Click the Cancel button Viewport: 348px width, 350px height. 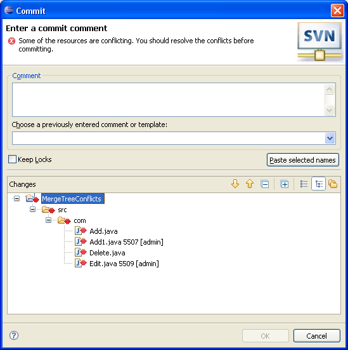(x=316, y=335)
